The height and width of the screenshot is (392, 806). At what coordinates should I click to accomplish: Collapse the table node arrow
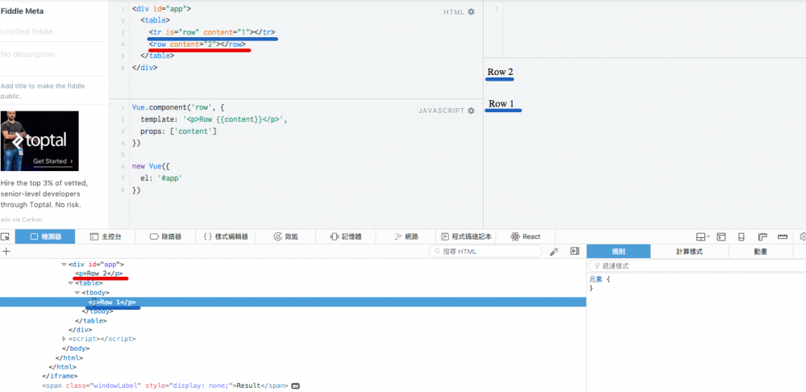70,283
